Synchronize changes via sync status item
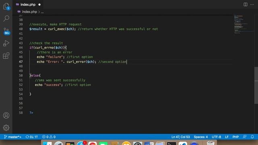This screenshot has width=258, height=145. click(31, 137)
